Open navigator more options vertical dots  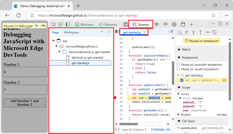109,31
